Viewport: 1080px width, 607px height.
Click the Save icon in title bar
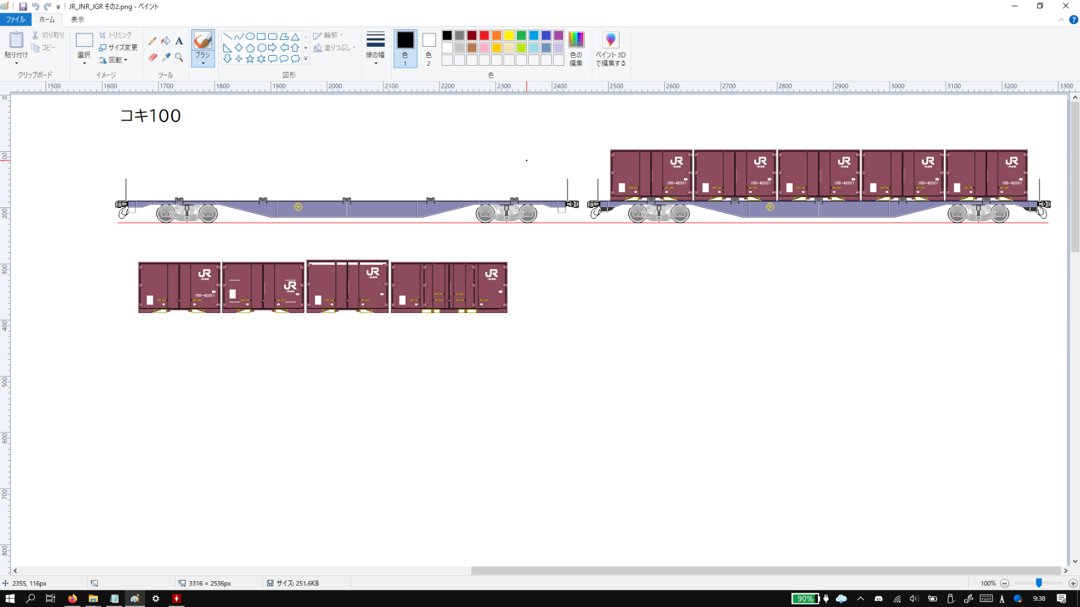(x=23, y=6)
